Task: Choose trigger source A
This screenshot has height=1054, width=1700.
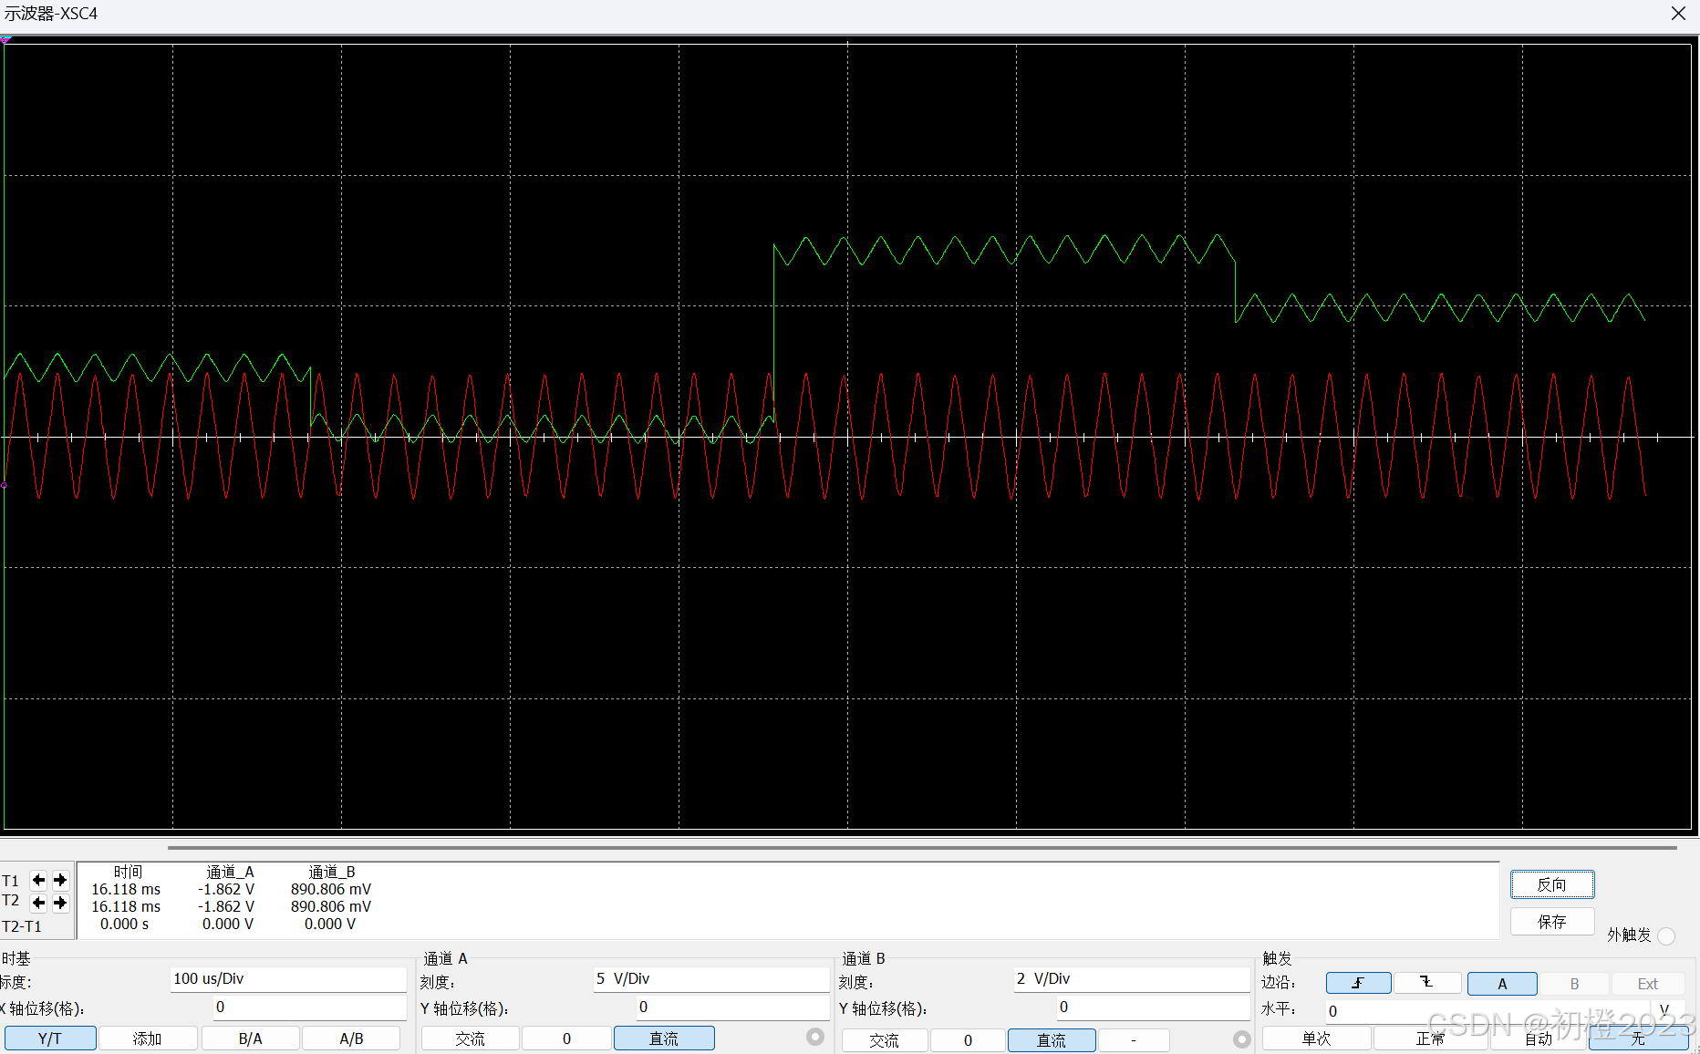Action: pyautogui.click(x=1502, y=984)
